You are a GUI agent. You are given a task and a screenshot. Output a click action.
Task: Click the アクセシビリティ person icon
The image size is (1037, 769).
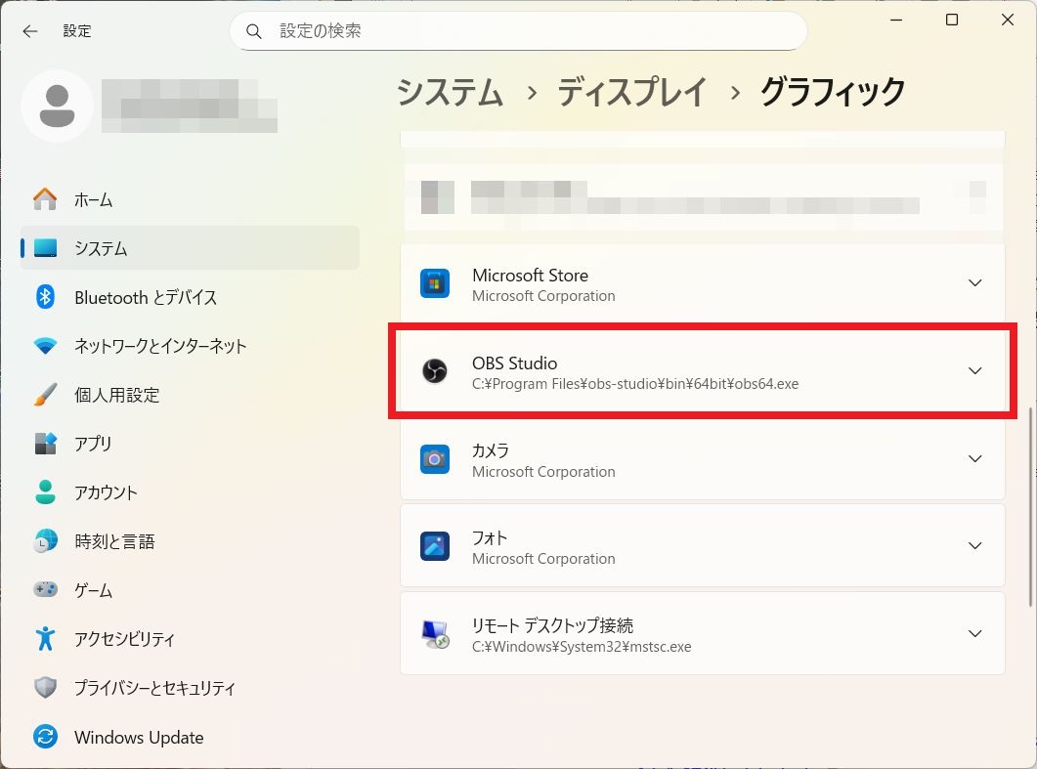tap(45, 639)
